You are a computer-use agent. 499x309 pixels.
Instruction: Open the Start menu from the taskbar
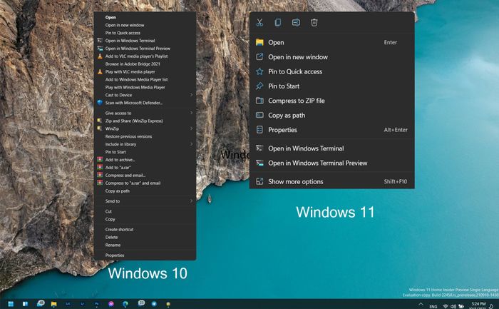tap(11, 304)
